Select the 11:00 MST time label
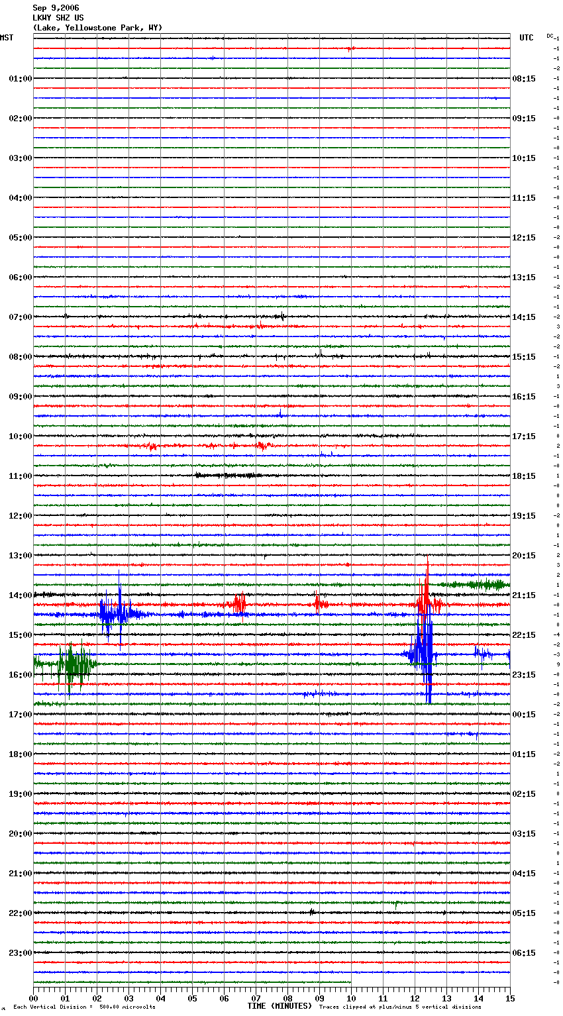 click(20, 476)
